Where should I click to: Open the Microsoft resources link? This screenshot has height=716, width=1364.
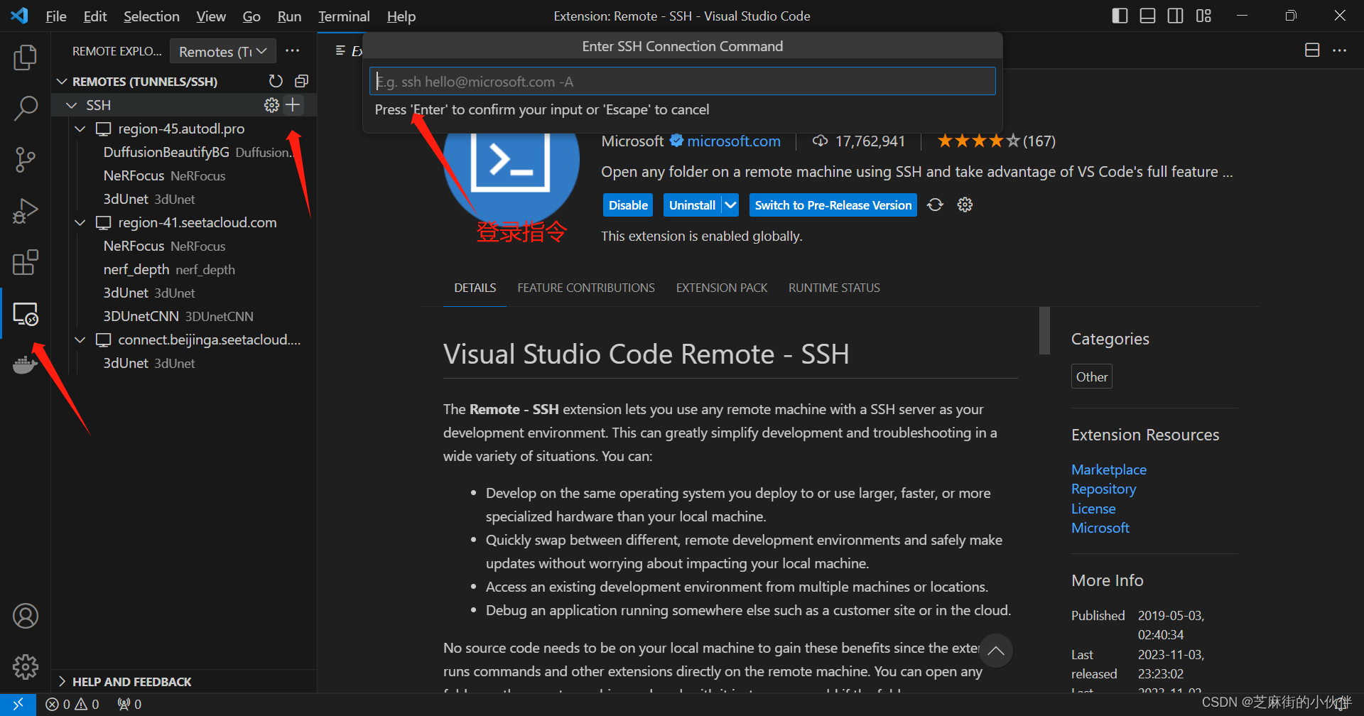click(x=1100, y=528)
